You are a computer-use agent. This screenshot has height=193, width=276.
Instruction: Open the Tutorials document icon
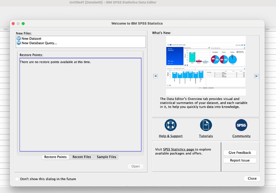coord(206,125)
